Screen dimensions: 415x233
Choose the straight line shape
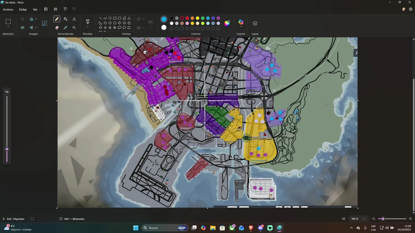pos(101,18)
